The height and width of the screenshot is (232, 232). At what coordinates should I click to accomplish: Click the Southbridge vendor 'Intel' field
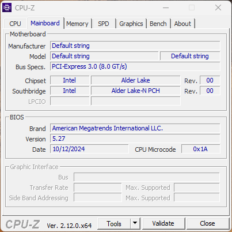(x=70, y=91)
